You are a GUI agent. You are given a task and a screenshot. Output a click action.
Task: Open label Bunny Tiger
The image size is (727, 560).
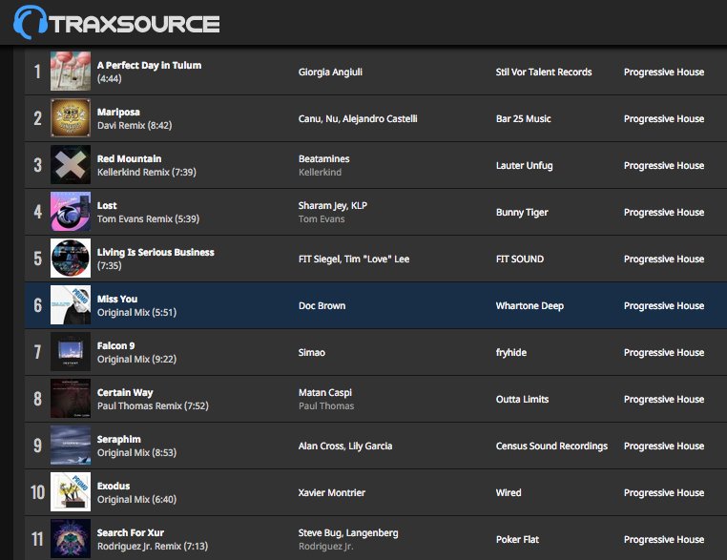tap(522, 213)
